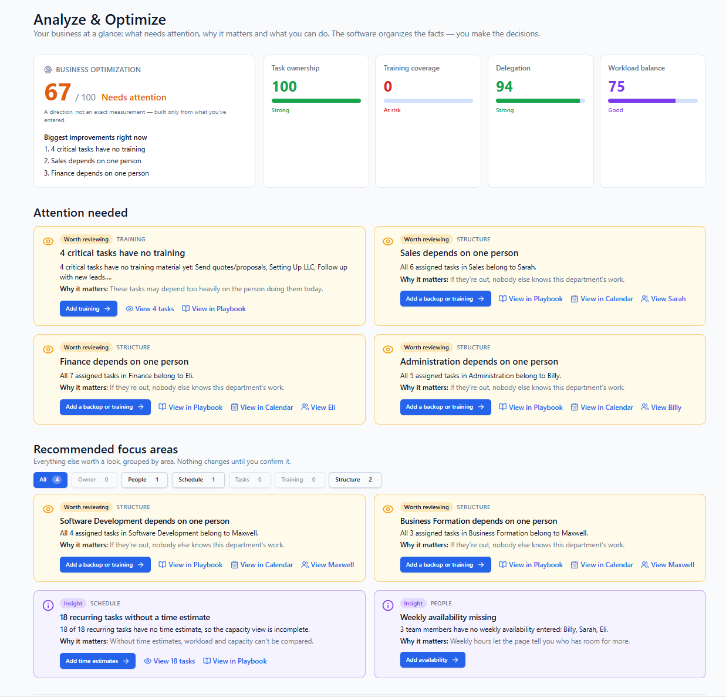726x697 pixels.
Task: Open 'View Maxwell' on Business Formation card
Action: pyautogui.click(x=668, y=565)
